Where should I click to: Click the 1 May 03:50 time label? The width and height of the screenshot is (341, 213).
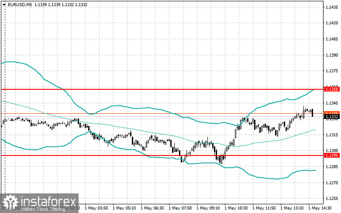tap(96, 208)
